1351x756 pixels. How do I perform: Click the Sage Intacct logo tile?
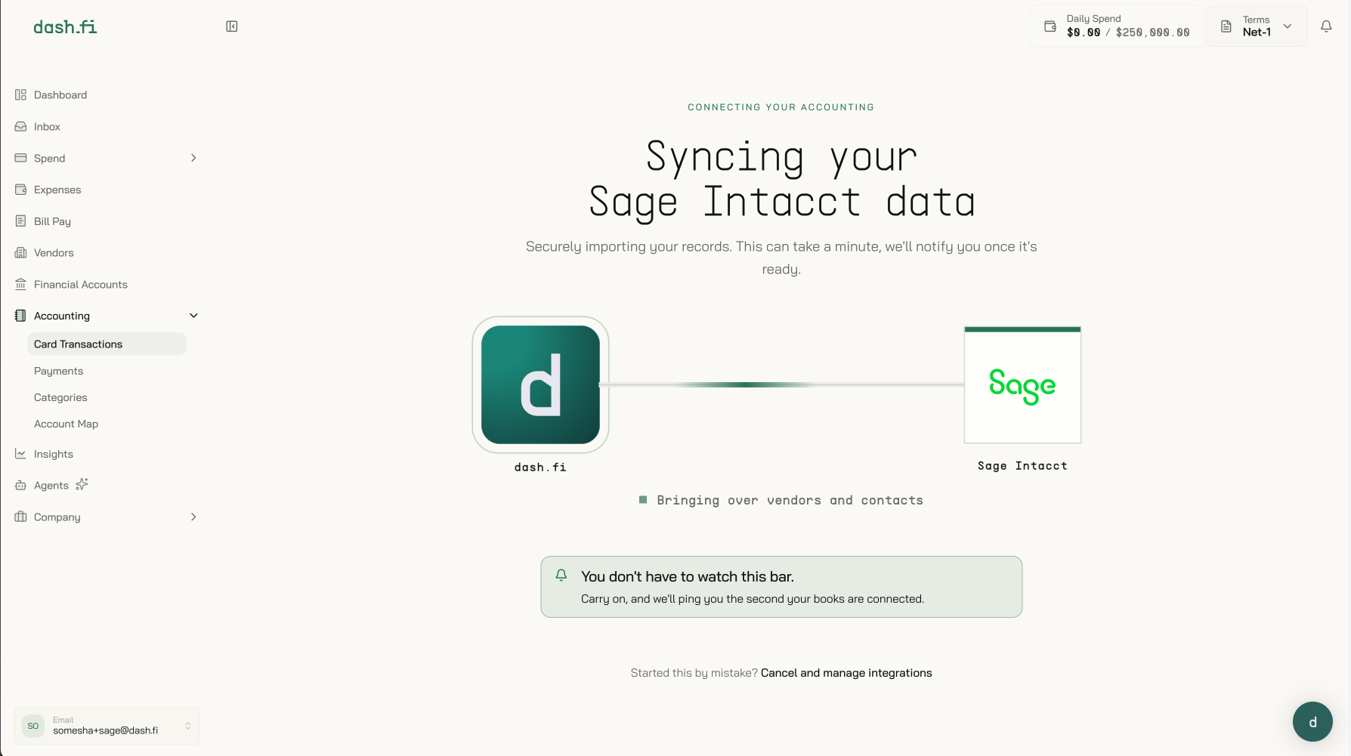1022,384
